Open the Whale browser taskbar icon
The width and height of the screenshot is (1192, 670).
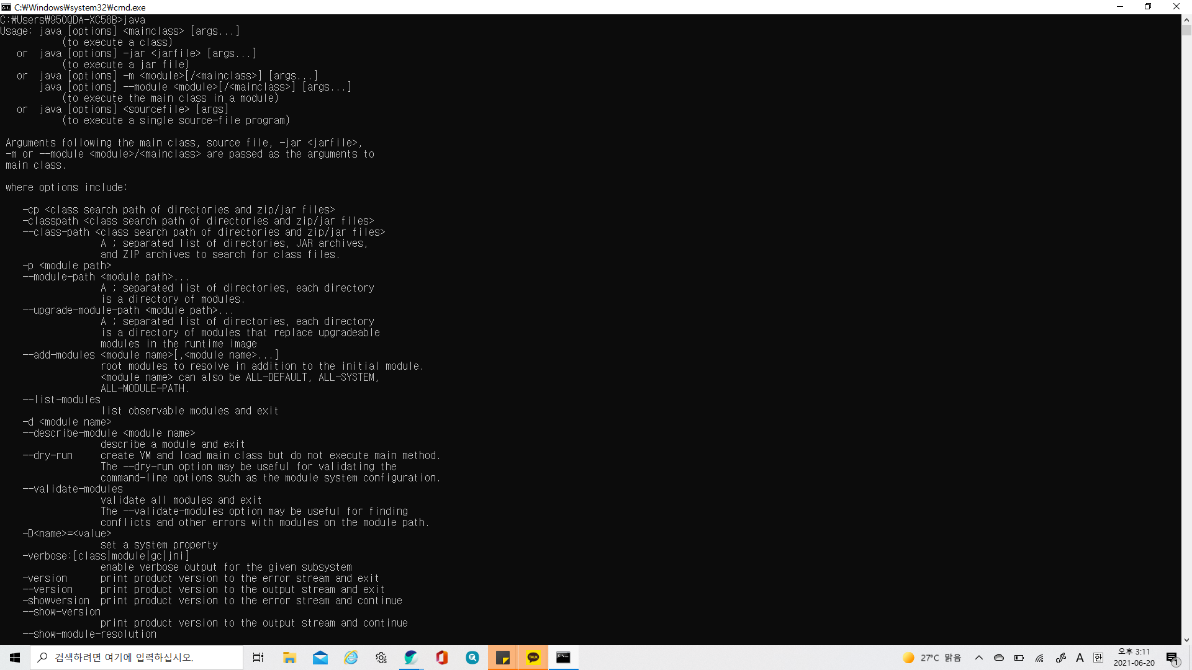[x=411, y=658]
